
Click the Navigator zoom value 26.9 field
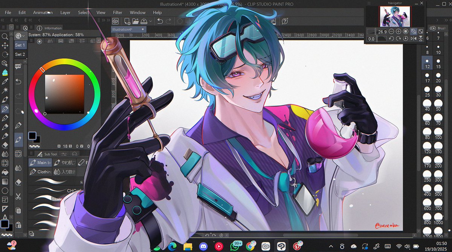point(382,32)
